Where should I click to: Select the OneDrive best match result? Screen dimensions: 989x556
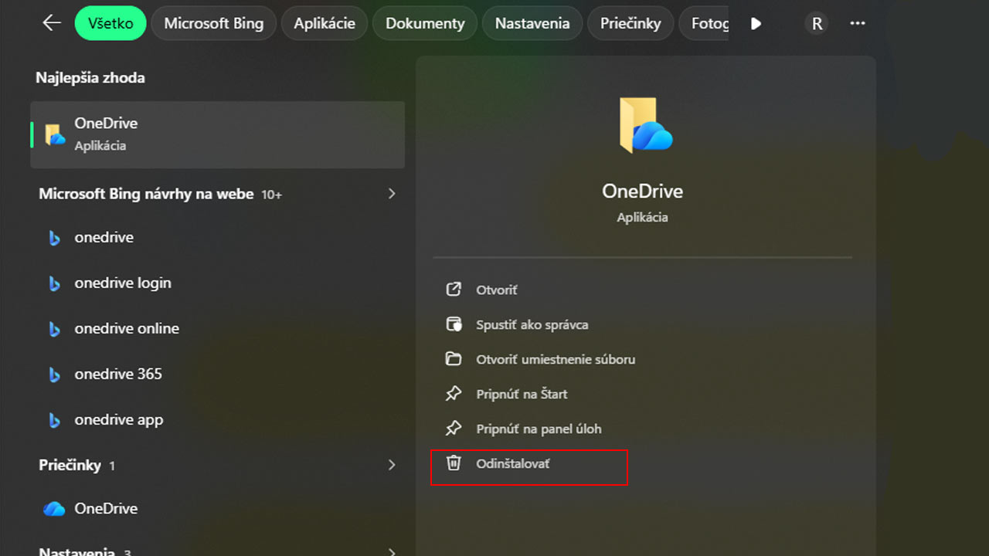[217, 134]
